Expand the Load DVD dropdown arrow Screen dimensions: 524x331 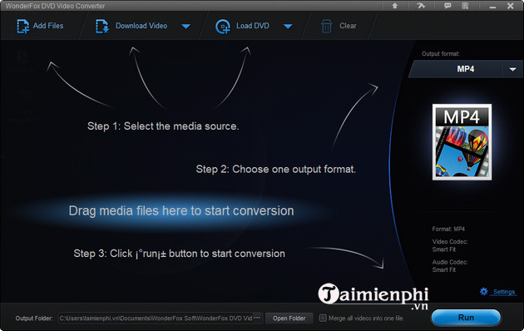[x=288, y=27]
